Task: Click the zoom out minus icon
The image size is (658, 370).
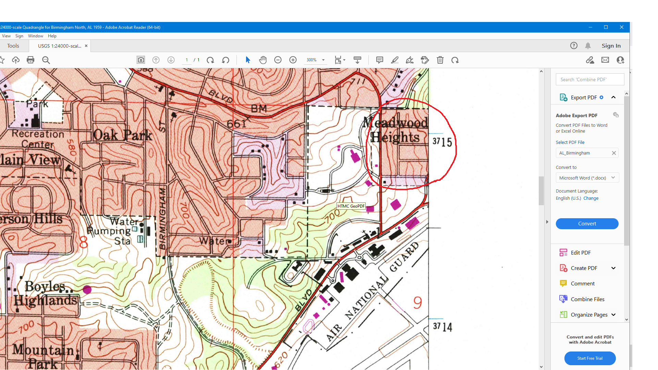Action: pos(278,60)
